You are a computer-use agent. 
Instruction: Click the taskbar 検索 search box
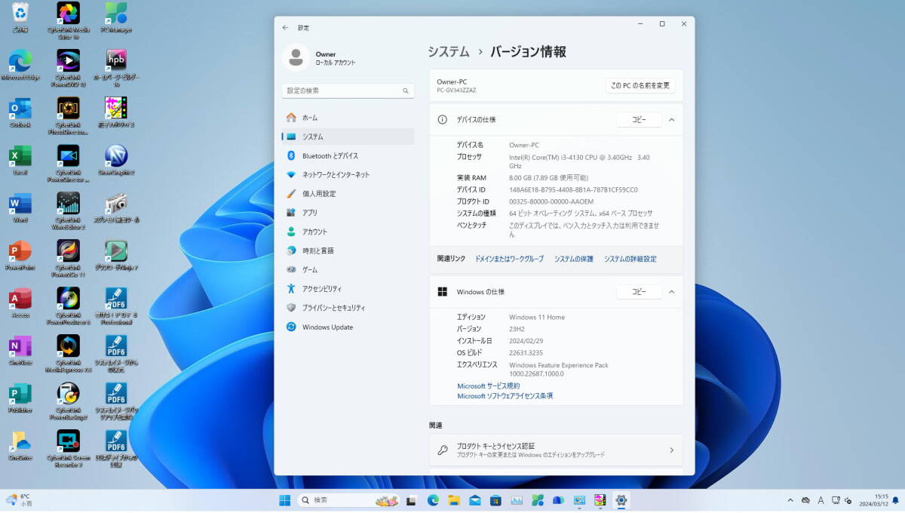point(348,500)
